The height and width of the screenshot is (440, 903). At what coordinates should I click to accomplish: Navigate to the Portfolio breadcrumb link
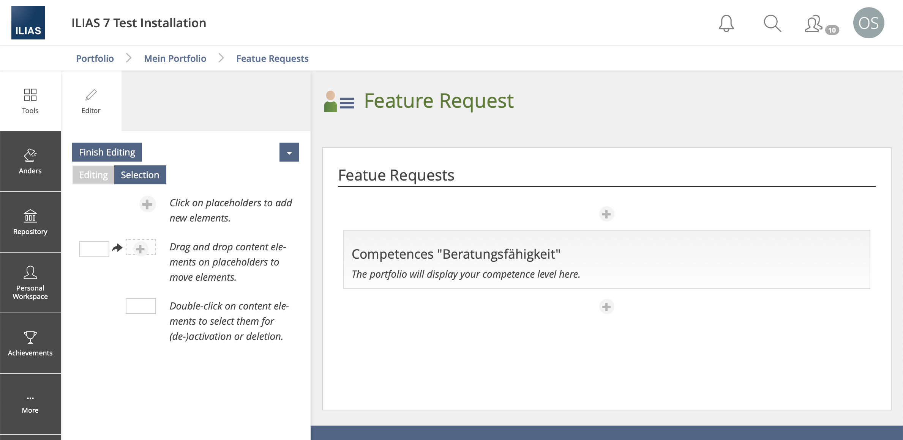95,58
